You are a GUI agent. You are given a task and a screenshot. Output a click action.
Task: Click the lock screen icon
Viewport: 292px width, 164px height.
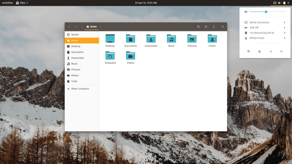click(x=260, y=51)
